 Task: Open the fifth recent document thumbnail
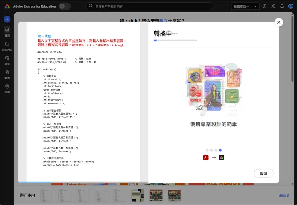click(x=120, y=195)
